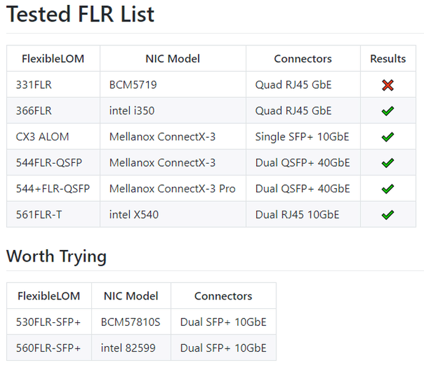Click the green checkmark for 544+FLR-QSFP

387,189
